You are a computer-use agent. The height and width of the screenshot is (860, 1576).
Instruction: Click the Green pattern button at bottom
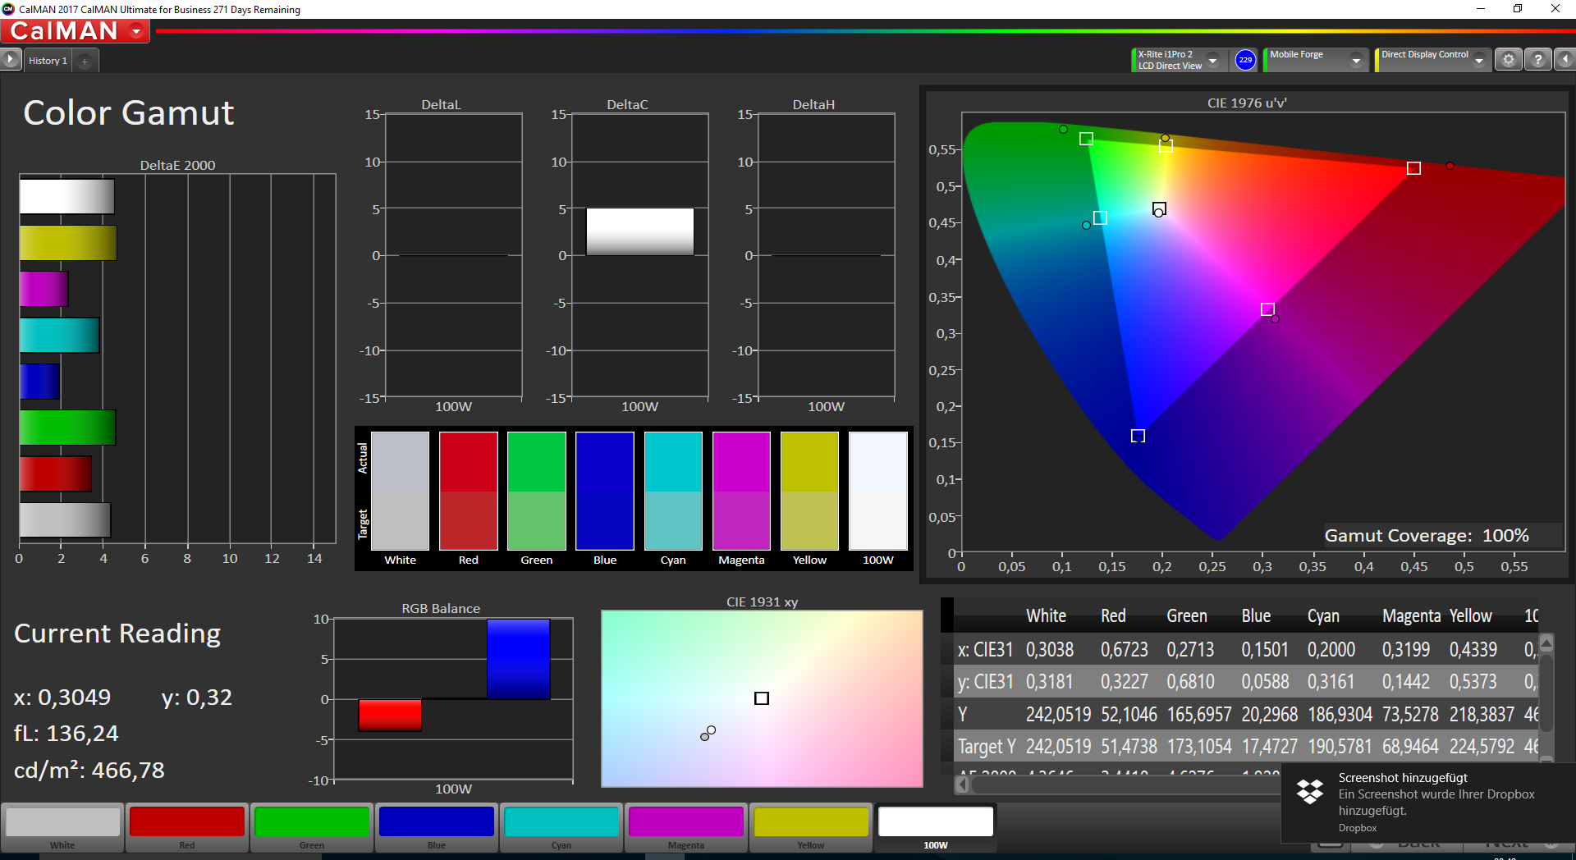coord(312,827)
